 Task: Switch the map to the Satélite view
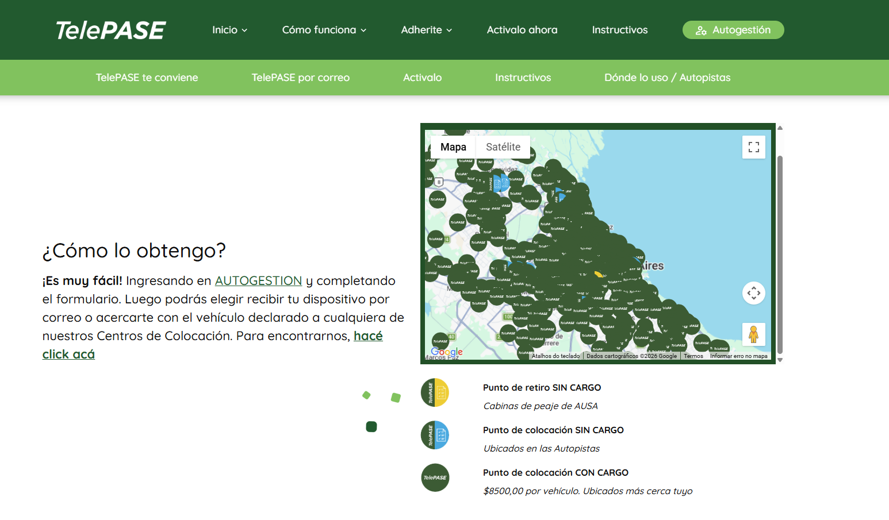[503, 147]
